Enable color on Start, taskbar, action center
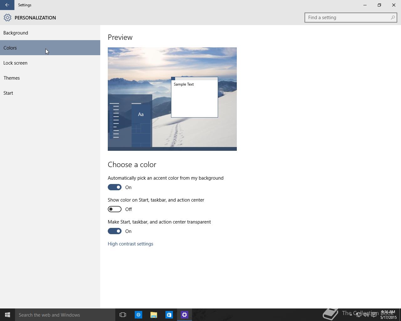 click(115, 209)
